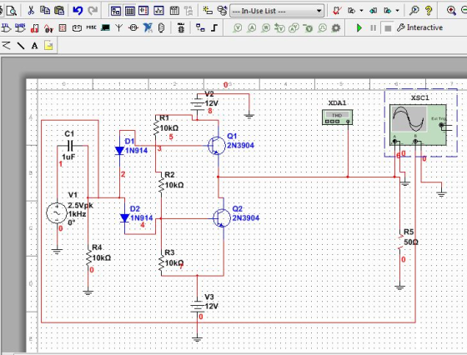This screenshot has width=467, height=355.
Task: Expand the Transfer to Ultiboard arrow
Action: [361, 11]
